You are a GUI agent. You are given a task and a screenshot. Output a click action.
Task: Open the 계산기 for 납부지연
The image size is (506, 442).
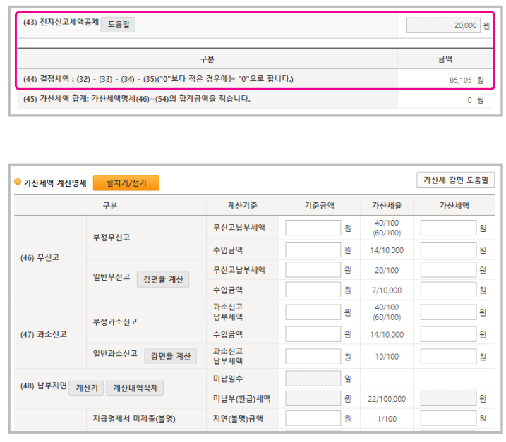[86, 388]
